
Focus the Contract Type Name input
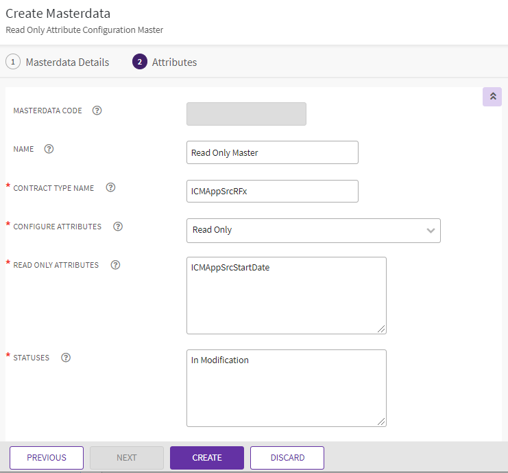272,192
